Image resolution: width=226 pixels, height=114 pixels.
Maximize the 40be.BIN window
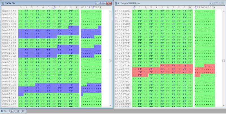click(103, 3)
